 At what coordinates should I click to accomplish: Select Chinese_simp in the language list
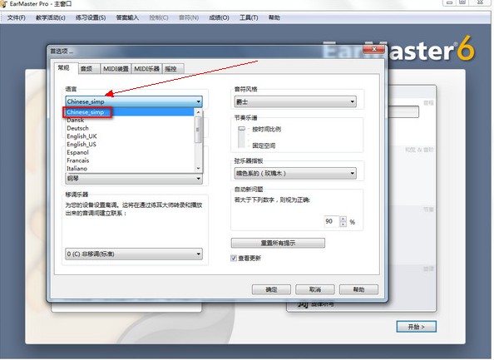coord(130,112)
